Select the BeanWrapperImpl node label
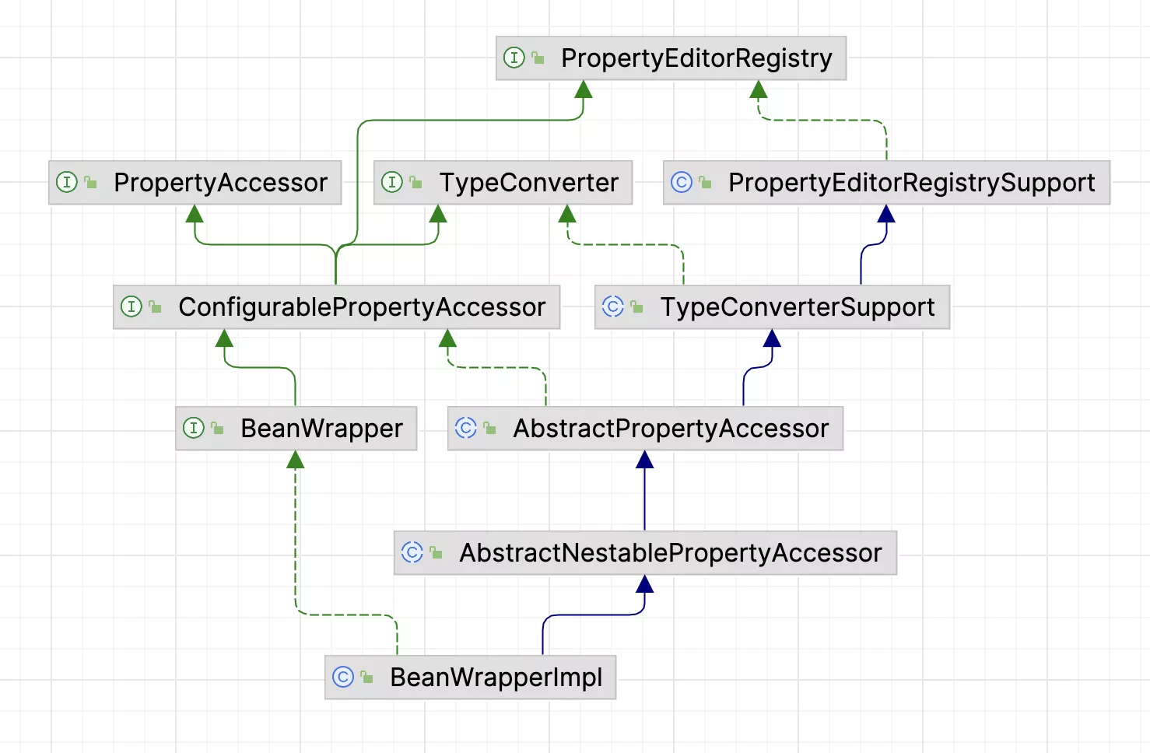Image resolution: width=1150 pixels, height=753 pixels. pos(496,678)
